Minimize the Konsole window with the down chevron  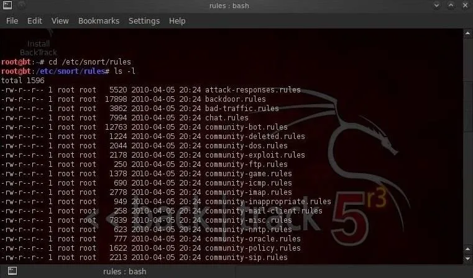click(x=436, y=6)
